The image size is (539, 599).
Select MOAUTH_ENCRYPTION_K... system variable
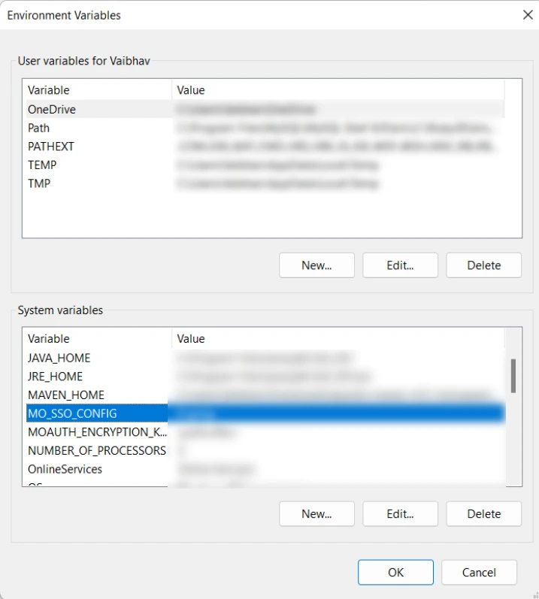coord(265,432)
